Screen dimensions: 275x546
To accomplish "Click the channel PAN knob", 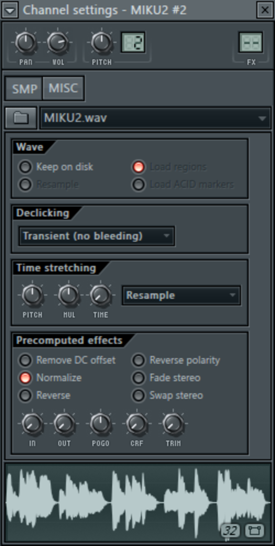I will [x=26, y=42].
